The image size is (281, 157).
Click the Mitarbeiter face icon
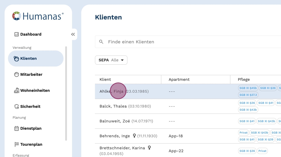[17, 74]
